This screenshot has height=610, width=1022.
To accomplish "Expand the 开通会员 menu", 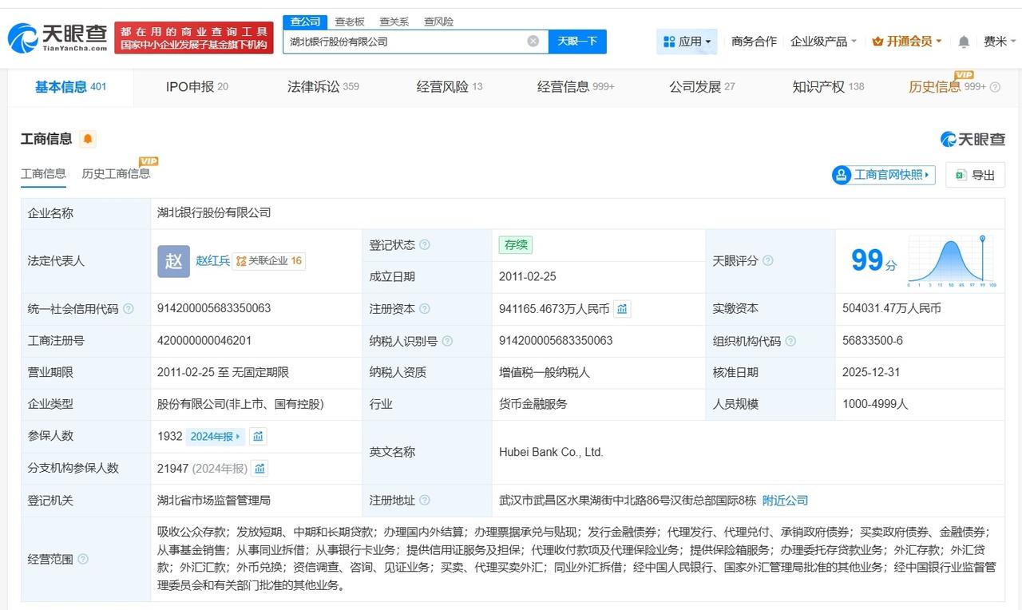I will click(907, 42).
